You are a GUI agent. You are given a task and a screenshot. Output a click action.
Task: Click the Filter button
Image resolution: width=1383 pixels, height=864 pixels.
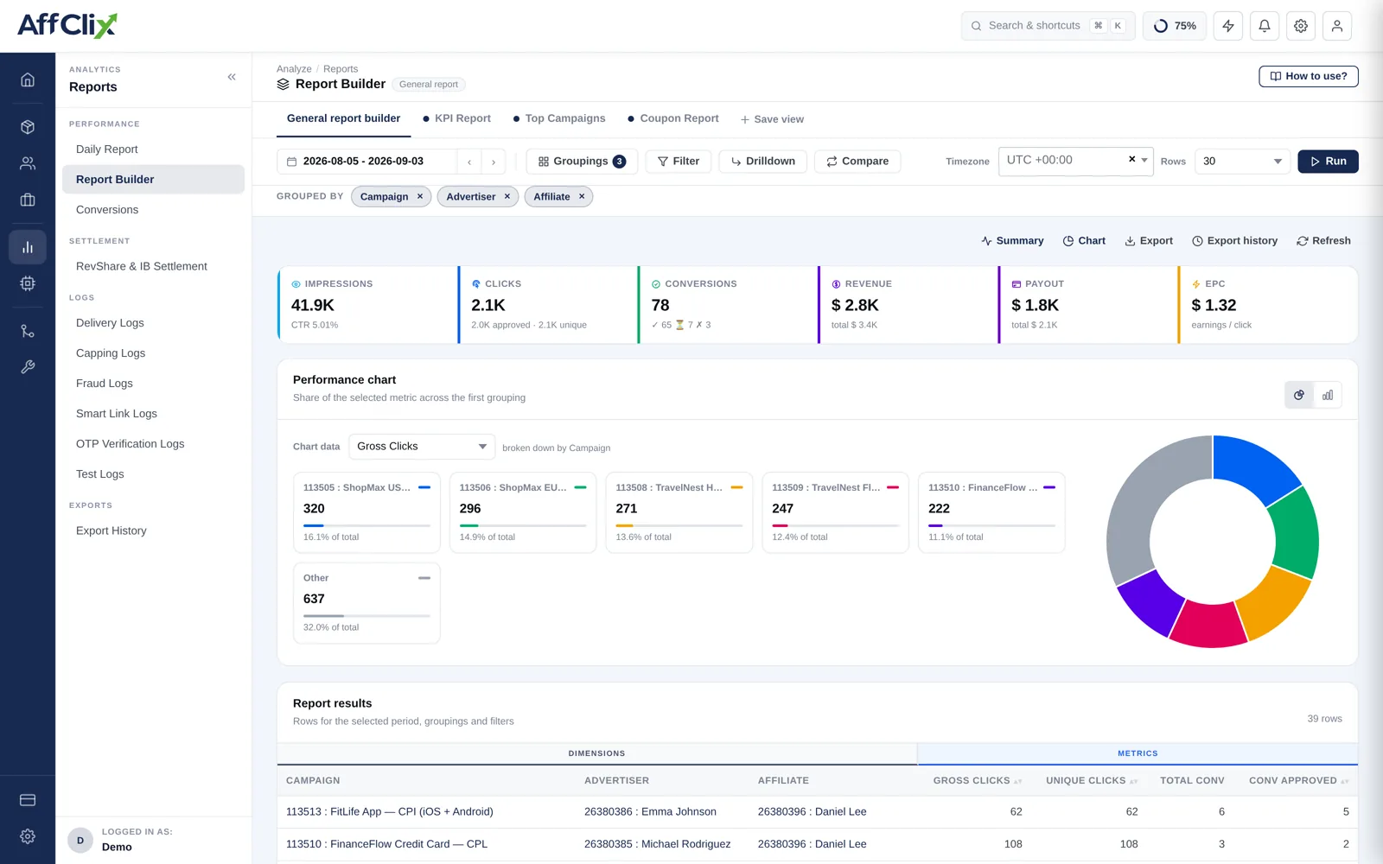pos(679,162)
